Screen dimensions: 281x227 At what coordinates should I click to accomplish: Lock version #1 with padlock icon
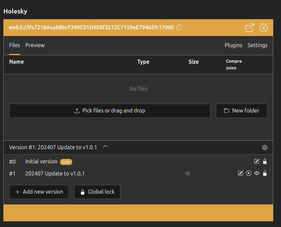pyautogui.click(x=265, y=173)
